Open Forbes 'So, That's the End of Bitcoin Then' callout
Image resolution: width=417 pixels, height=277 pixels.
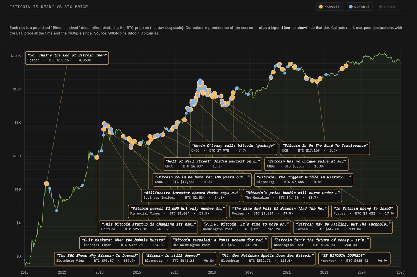[x=67, y=57]
